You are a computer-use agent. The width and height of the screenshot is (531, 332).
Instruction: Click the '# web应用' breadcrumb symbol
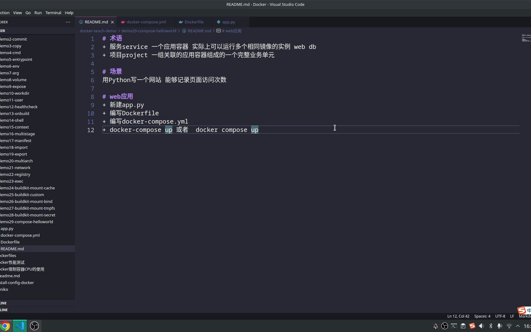[x=229, y=31]
